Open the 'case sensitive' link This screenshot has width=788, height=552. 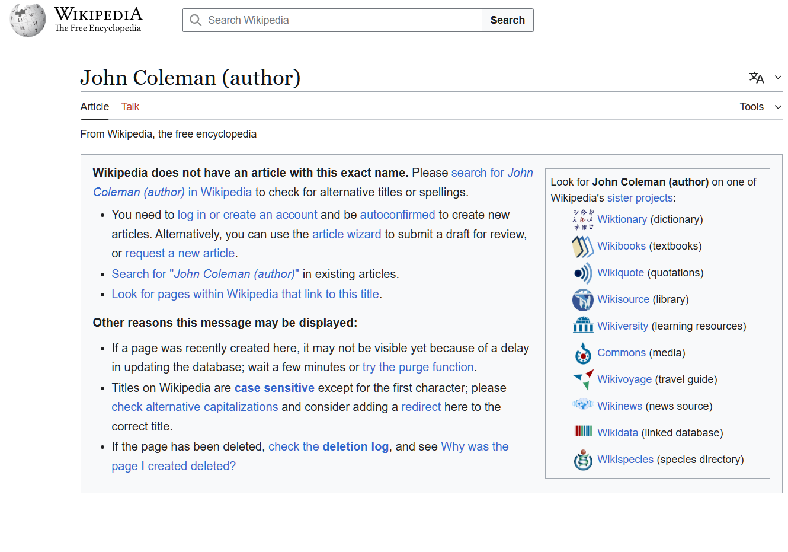274,388
